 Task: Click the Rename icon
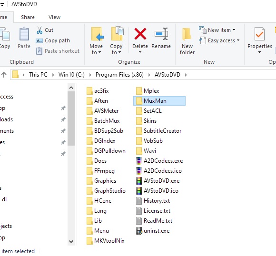tap(161, 34)
